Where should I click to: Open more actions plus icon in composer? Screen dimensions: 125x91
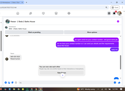click(x=6, y=83)
